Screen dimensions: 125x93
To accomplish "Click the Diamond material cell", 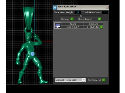I will tap(93, 24).
